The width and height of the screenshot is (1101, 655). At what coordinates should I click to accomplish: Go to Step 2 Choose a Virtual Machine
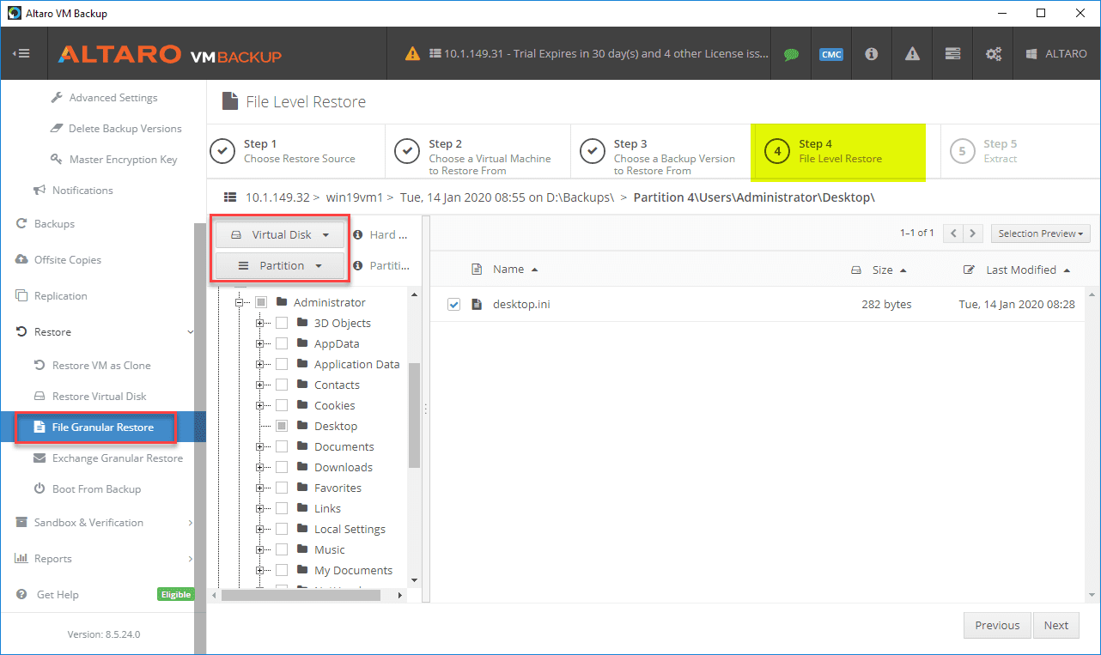478,152
